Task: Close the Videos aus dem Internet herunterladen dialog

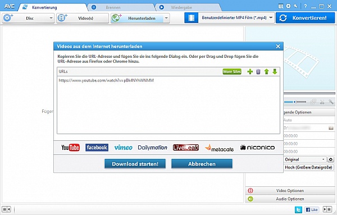Action: click(278, 47)
